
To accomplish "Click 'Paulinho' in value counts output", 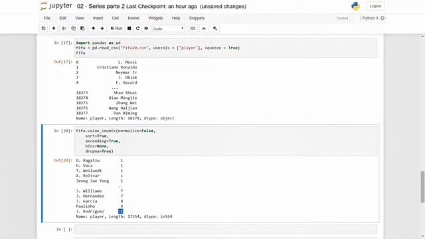I will click(x=86, y=206).
